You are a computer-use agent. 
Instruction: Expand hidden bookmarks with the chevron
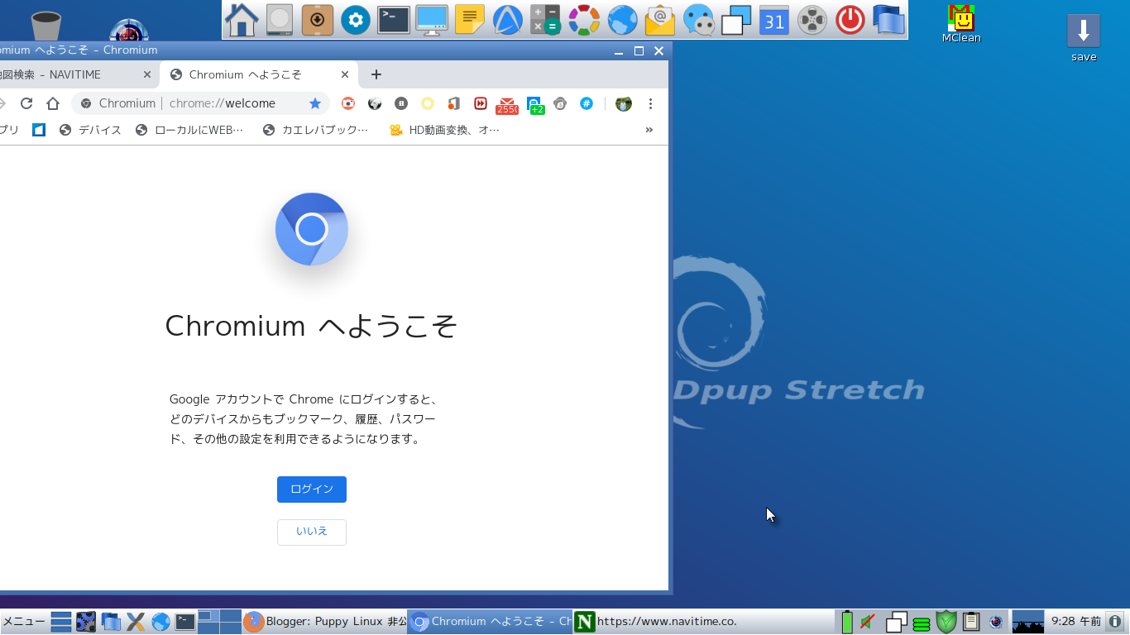pyautogui.click(x=649, y=130)
